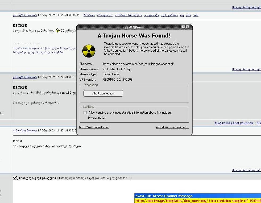The height and width of the screenshot is (203, 261).
Task: Click the Abort connection button
Action: click(x=103, y=93)
